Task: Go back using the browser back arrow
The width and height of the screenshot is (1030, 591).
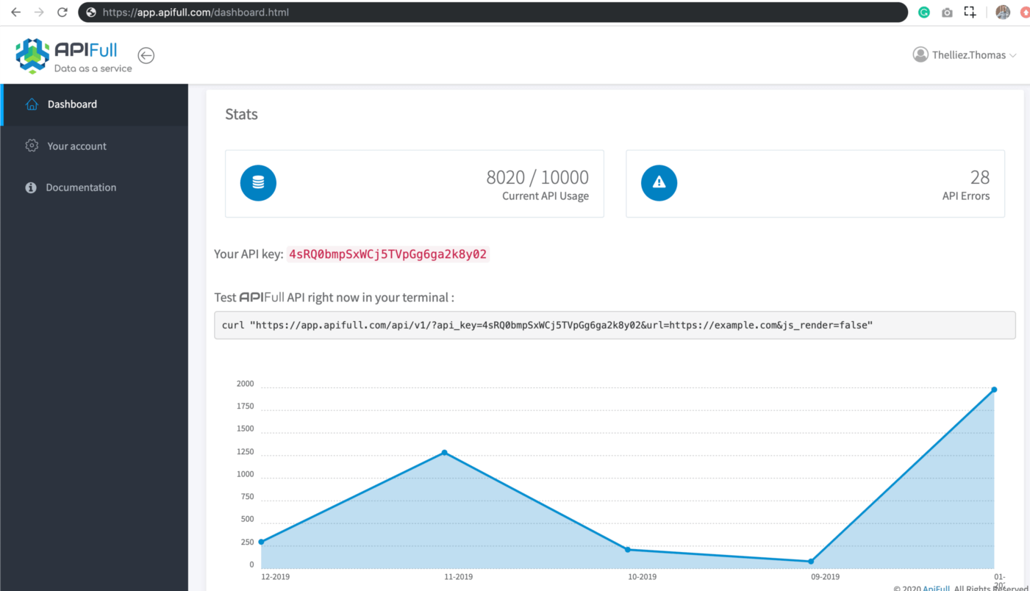Action: tap(15, 12)
